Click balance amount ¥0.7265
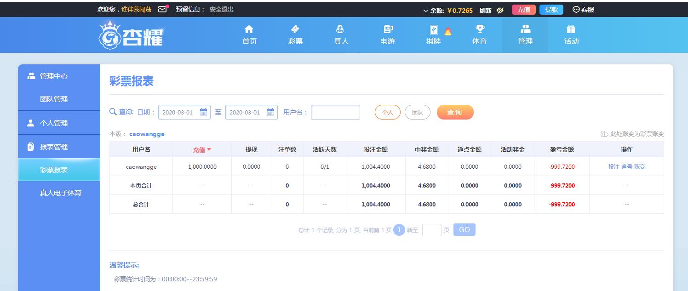The width and height of the screenshot is (688, 291). pyautogui.click(x=459, y=11)
